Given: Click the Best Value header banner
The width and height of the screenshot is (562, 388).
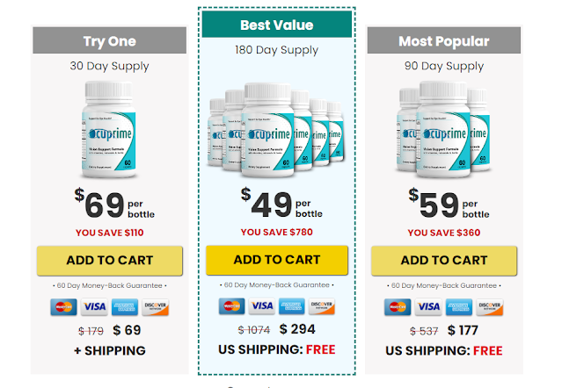Looking at the screenshot, I should pos(277,25).
